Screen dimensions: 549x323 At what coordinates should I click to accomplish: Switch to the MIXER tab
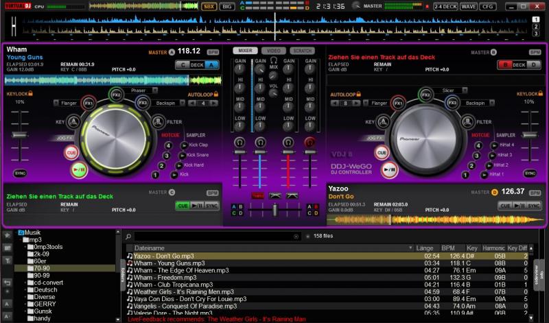coord(246,51)
